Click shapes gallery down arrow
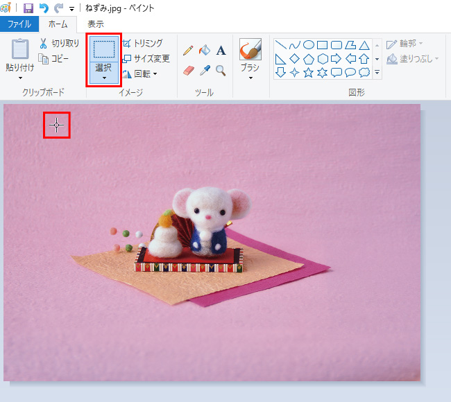Viewport: 451px width, 402px height. (x=377, y=59)
